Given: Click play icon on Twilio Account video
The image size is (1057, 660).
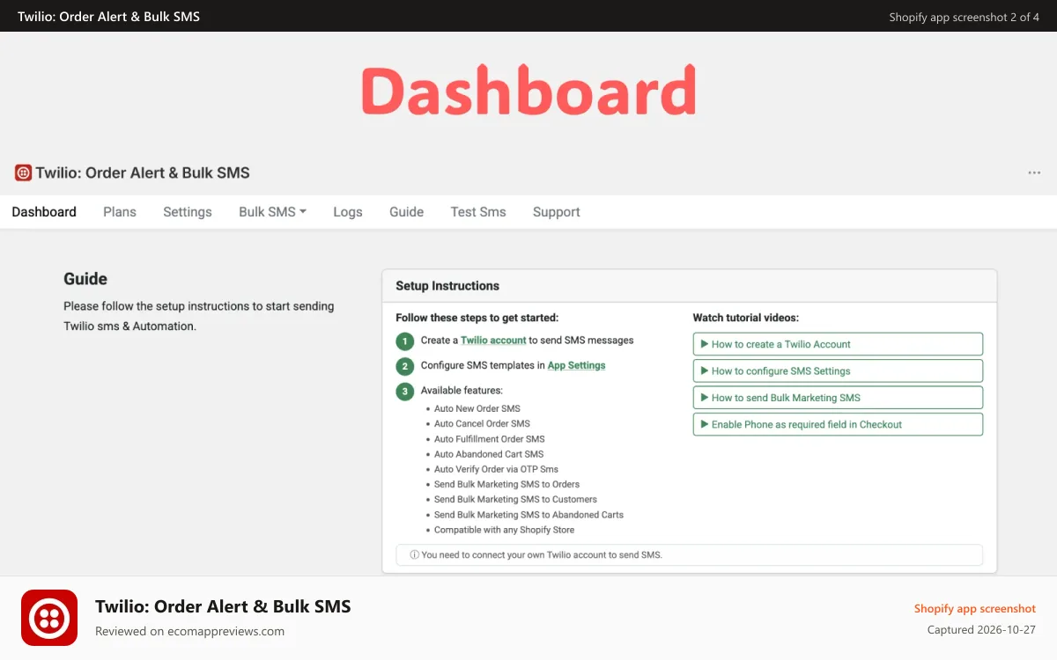Looking at the screenshot, I should tap(705, 344).
